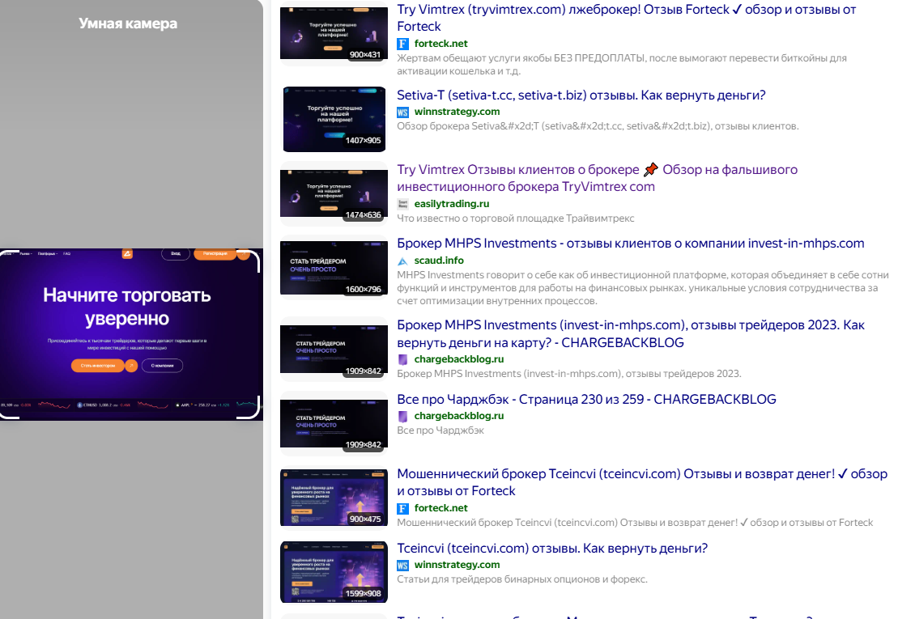This screenshot has width=898, height=619.
Task: Open Все про Чарджбэк Страница 230 link
Action: click(586, 399)
